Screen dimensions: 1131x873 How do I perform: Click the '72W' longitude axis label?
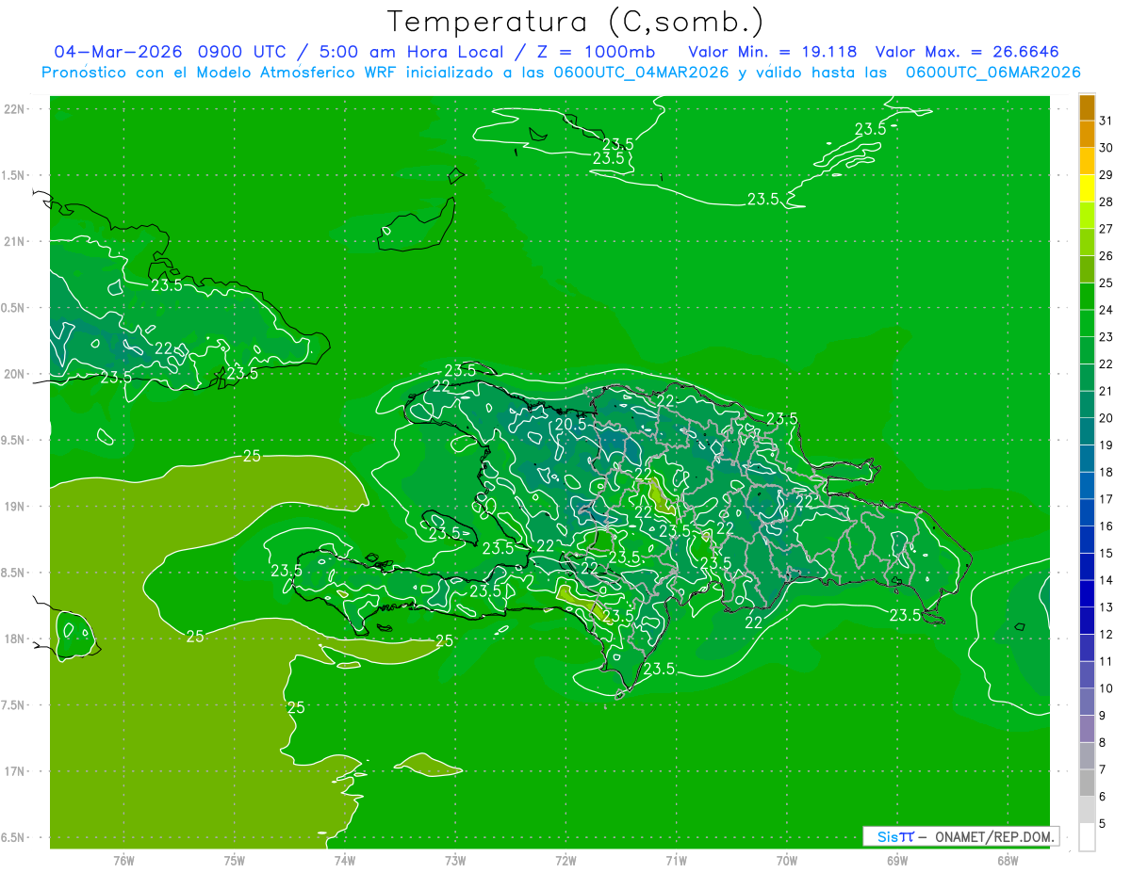(x=565, y=860)
